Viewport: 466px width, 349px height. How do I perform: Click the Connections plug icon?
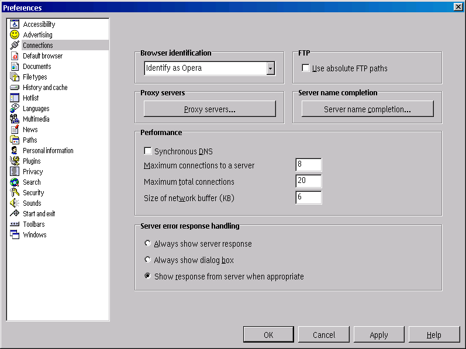[x=15, y=45]
